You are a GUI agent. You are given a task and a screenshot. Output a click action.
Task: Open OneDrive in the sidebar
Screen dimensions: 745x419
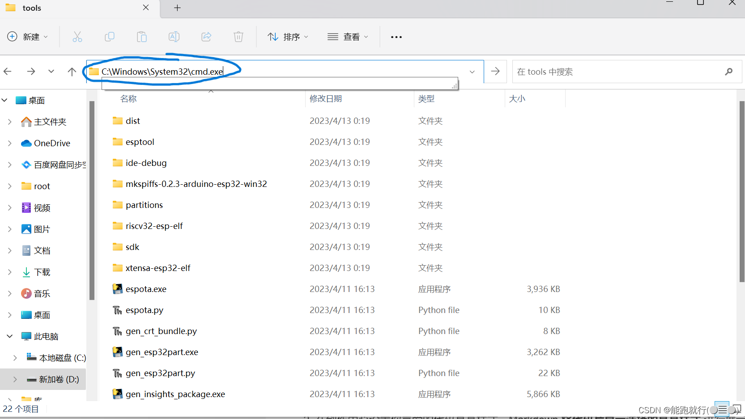click(x=45, y=143)
